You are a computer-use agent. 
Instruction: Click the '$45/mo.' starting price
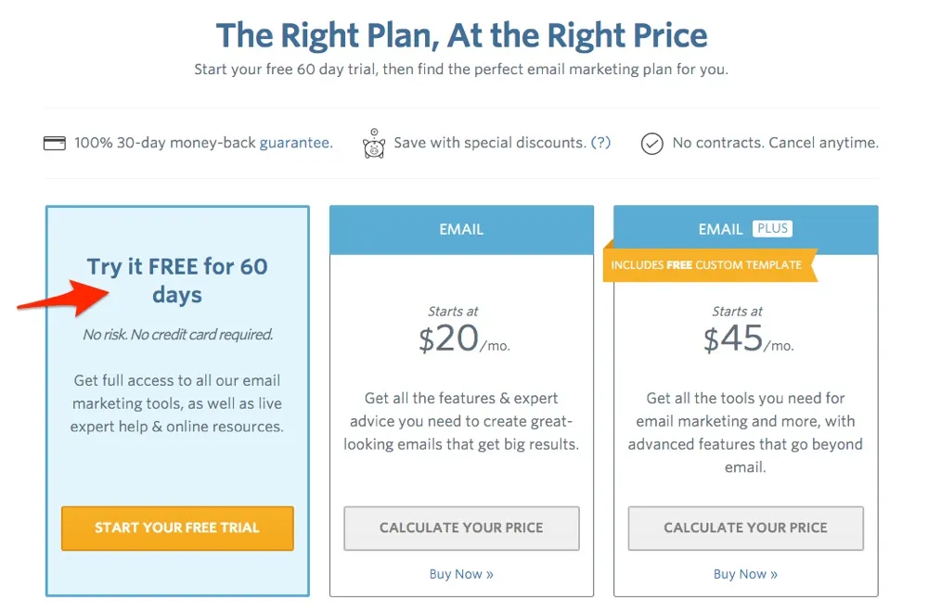click(x=745, y=338)
